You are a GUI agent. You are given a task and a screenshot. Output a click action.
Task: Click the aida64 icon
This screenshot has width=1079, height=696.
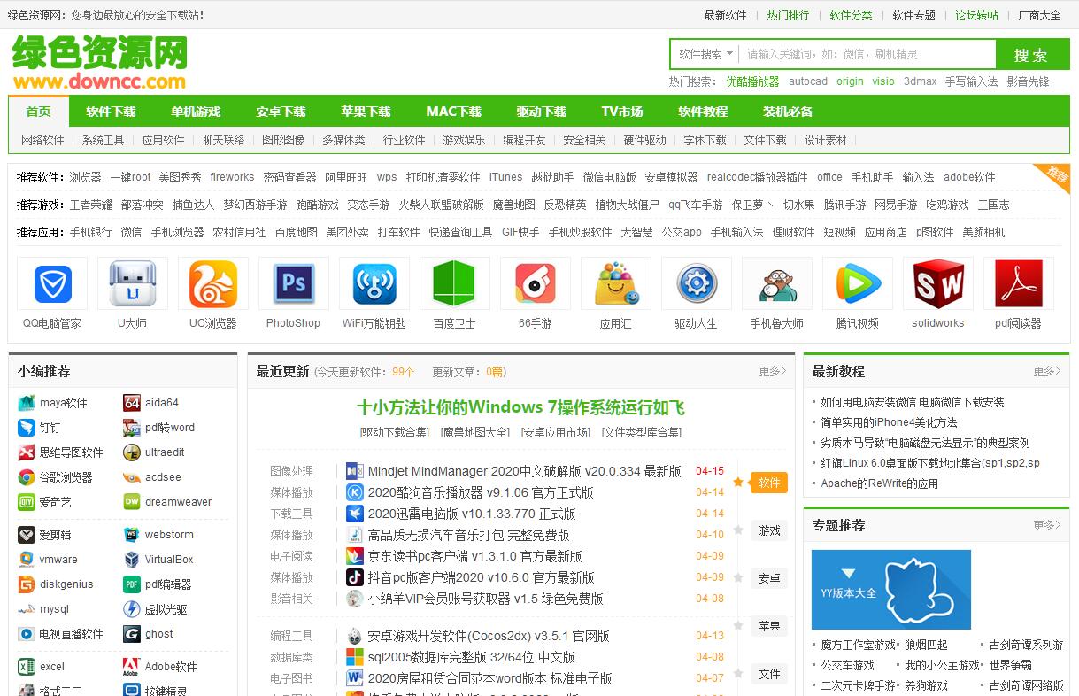tap(132, 403)
